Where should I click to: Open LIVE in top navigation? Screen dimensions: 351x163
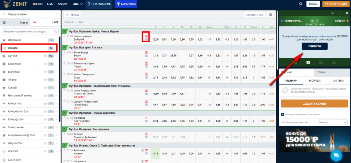pos(50,4)
